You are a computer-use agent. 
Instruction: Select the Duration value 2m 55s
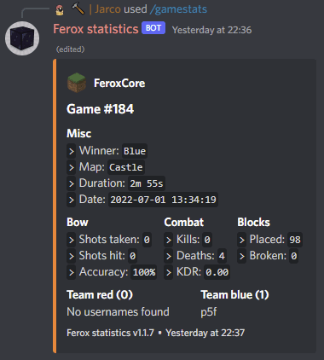tap(147, 183)
